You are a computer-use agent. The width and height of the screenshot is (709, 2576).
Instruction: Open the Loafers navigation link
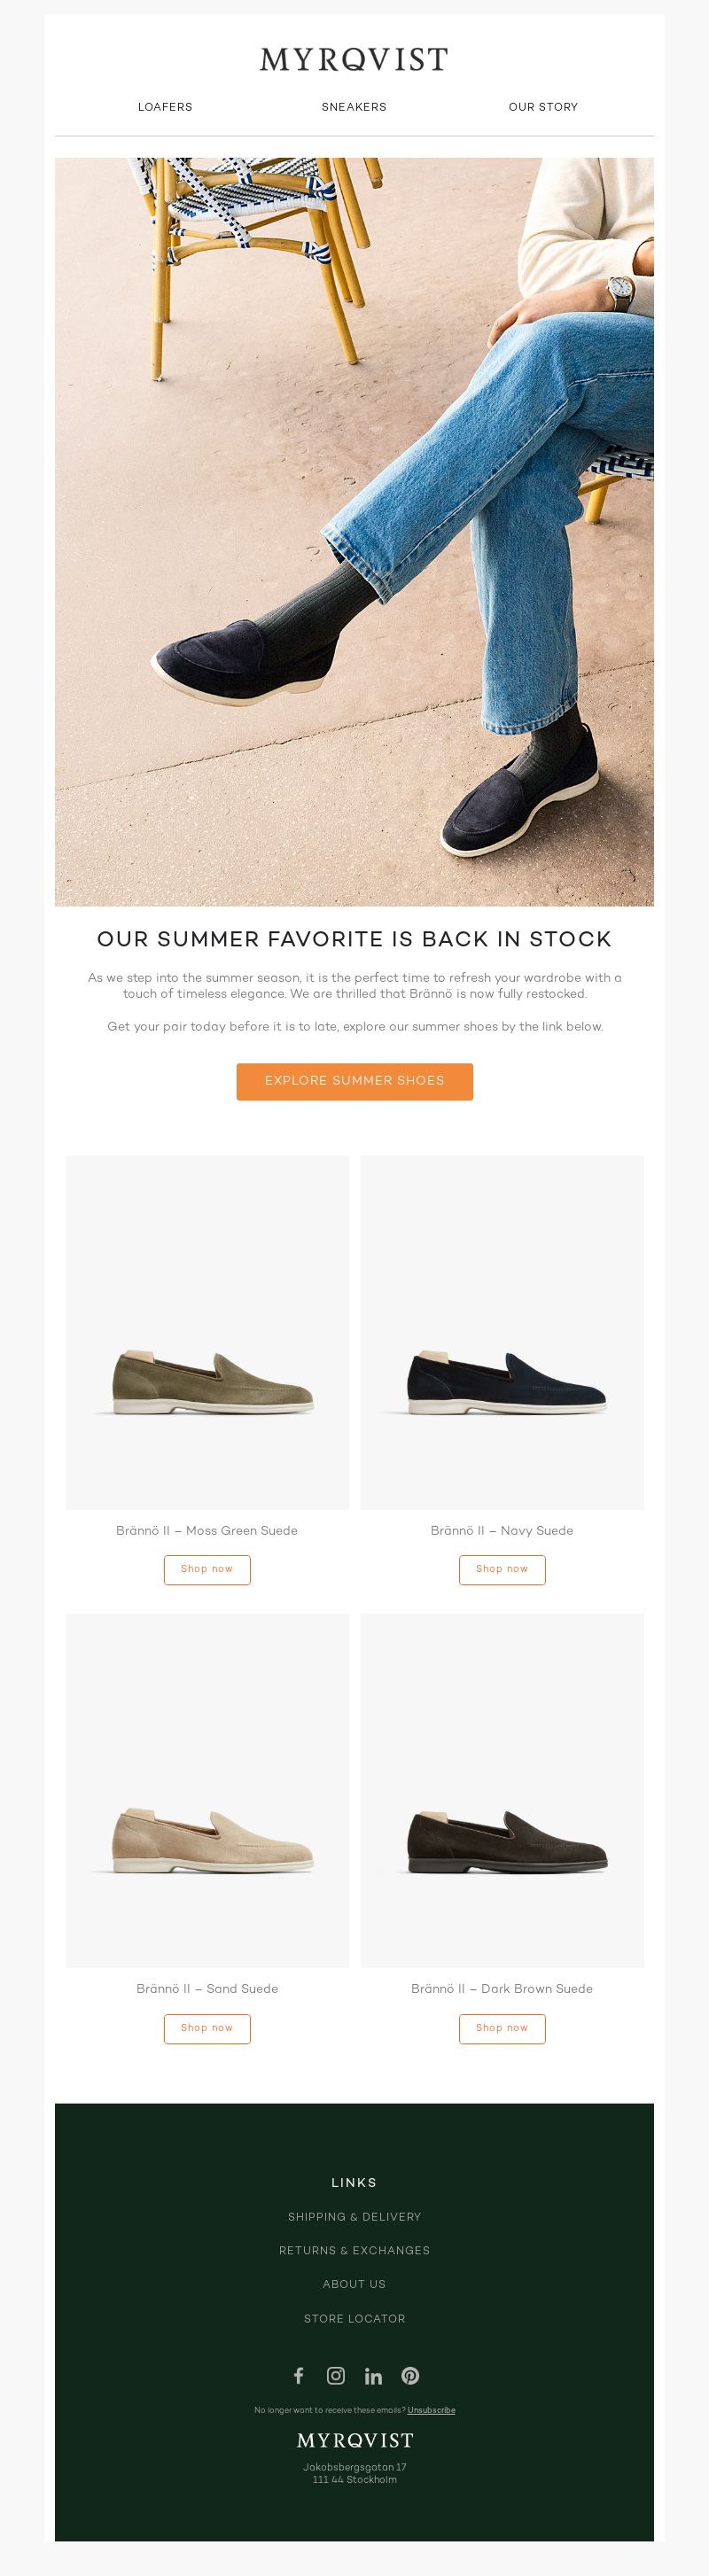point(165,107)
